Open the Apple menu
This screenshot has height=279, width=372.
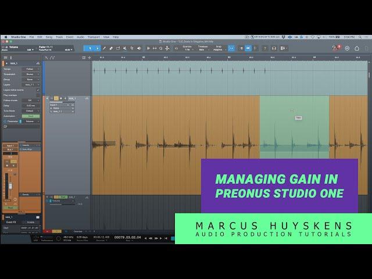(x=6, y=37)
